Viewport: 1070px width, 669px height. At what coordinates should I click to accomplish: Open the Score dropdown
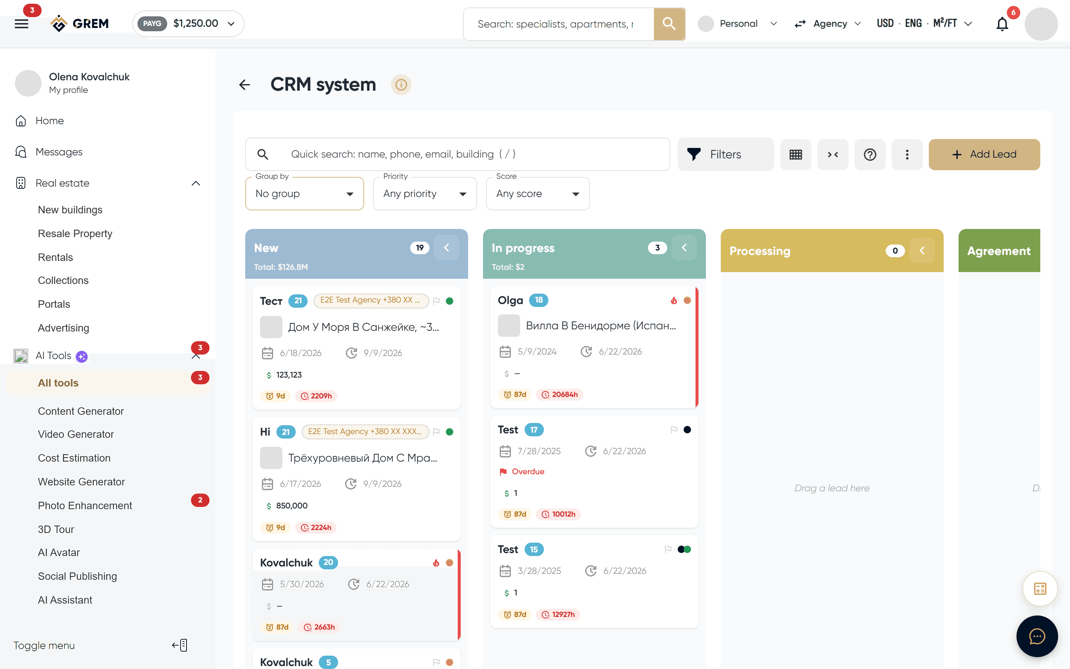click(538, 194)
